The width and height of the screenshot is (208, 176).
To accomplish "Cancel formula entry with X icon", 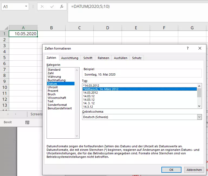I will pos(42,6).
